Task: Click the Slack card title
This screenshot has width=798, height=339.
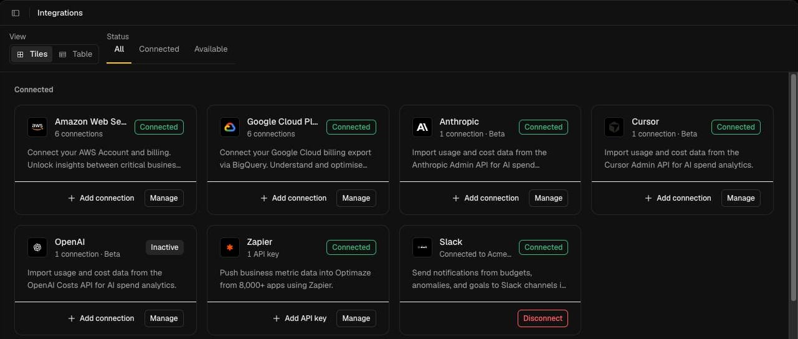Action: (x=451, y=242)
